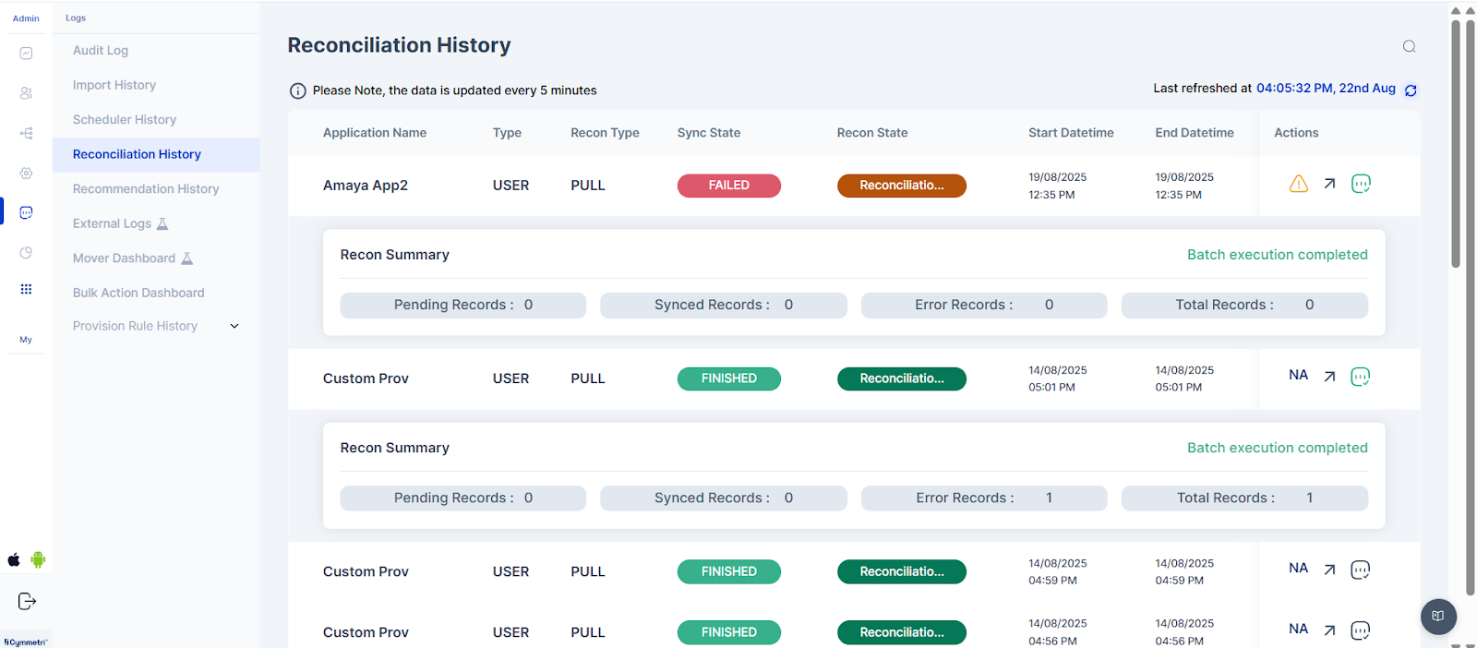Open Provision Rule History menu item
The height and width of the screenshot is (648, 1477).
pos(135,326)
